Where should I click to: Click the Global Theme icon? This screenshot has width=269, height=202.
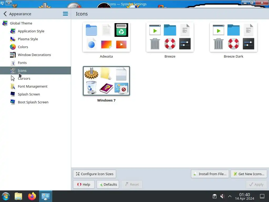5,23
